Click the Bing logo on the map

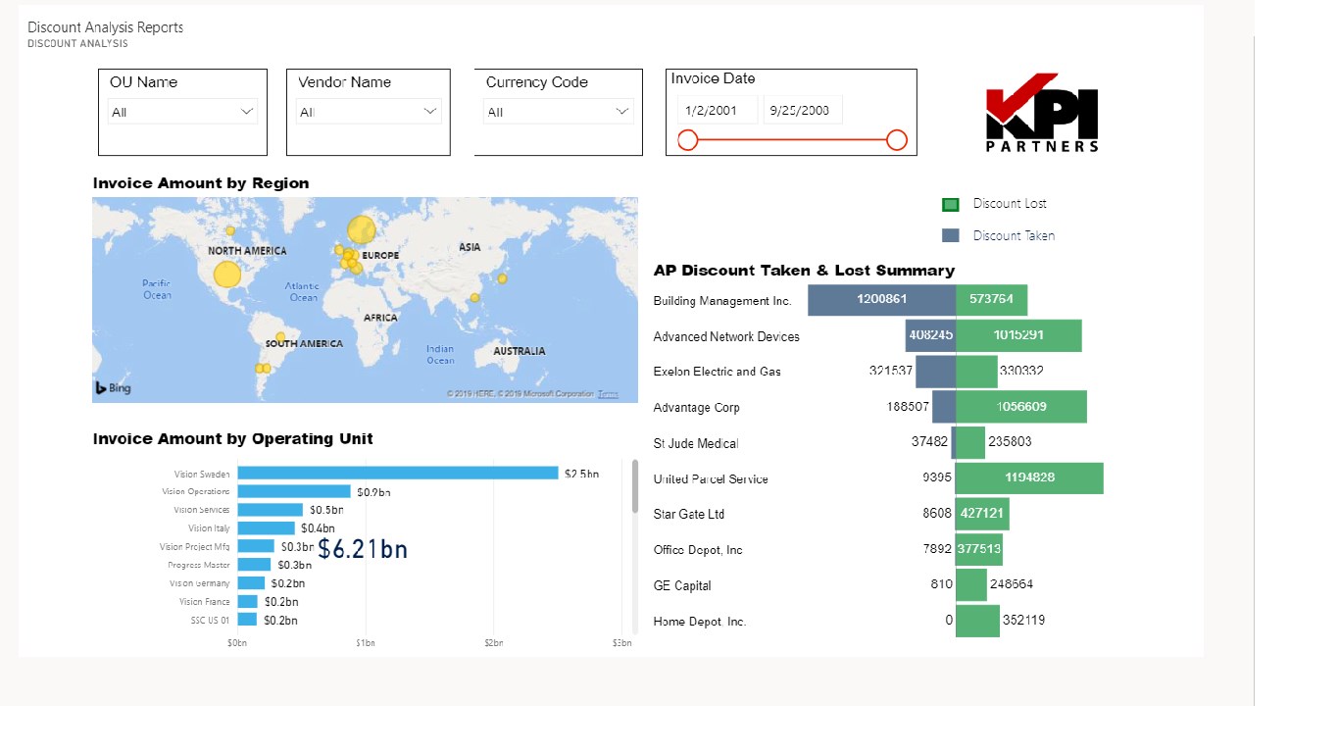(x=113, y=388)
